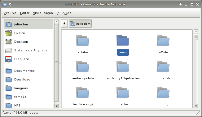Click the pane divider handle between sidebar and files
202x117 pixels.
click(x=60, y=63)
